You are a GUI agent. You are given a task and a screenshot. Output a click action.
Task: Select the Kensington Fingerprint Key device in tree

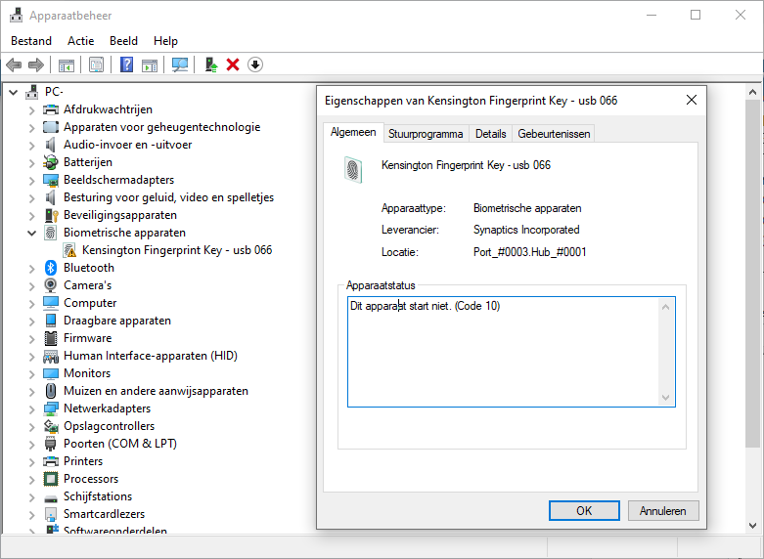click(177, 250)
